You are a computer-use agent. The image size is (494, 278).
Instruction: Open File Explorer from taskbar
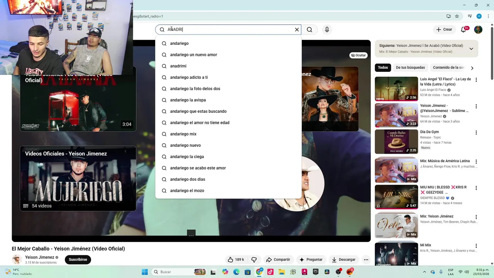(x=281, y=272)
